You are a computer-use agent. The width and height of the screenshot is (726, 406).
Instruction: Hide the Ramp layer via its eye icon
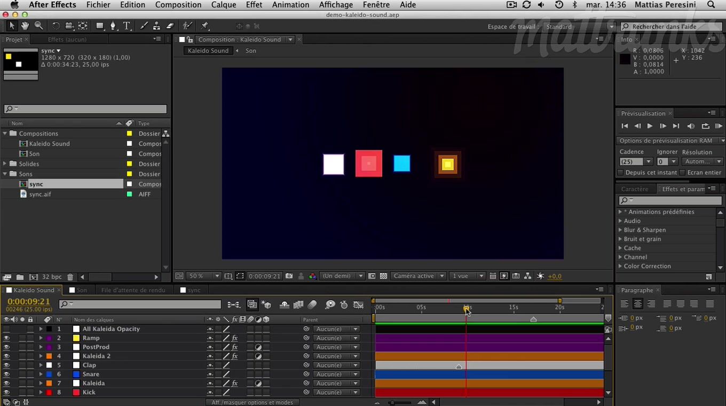(6, 338)
